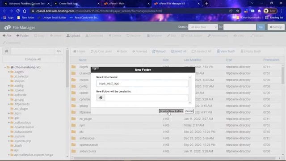Open the All Your Files search dropdown

pyautogui.click(x=203, y=27)
